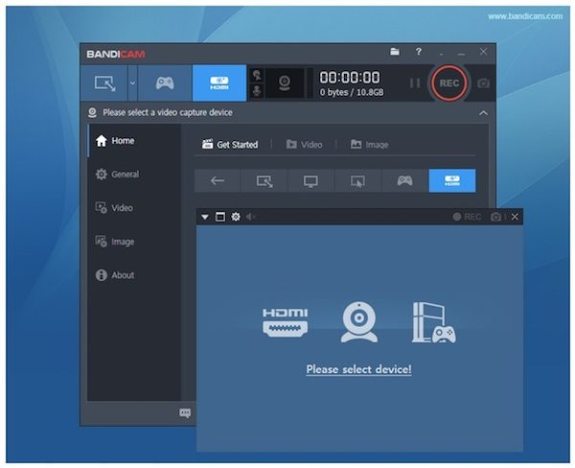Screen dimensions: 575x468
Task: Open device settings gear in device window
Action: point(236,217)
